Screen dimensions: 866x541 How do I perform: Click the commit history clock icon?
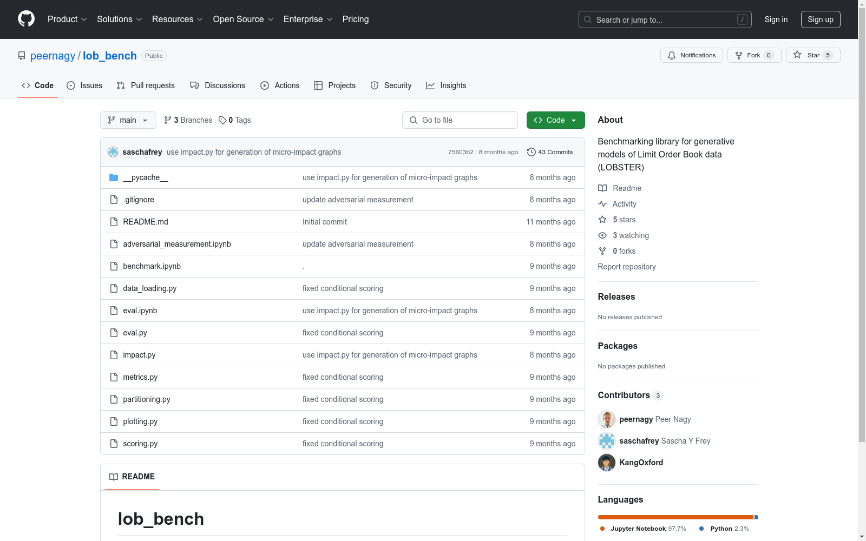532,152
